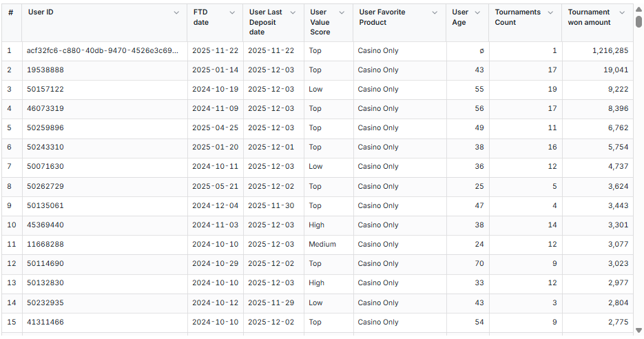
Task: Select row 10 High value score cell
Action: click(317, 225)
